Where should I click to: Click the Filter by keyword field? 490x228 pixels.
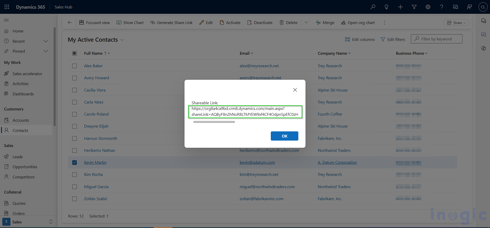(436, 39)
